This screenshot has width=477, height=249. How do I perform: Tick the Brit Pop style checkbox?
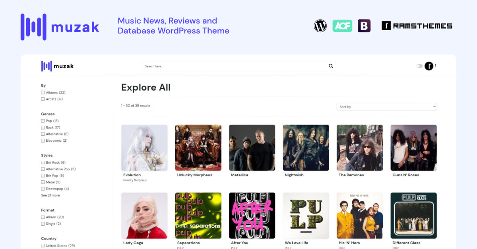tap(43, 176)
